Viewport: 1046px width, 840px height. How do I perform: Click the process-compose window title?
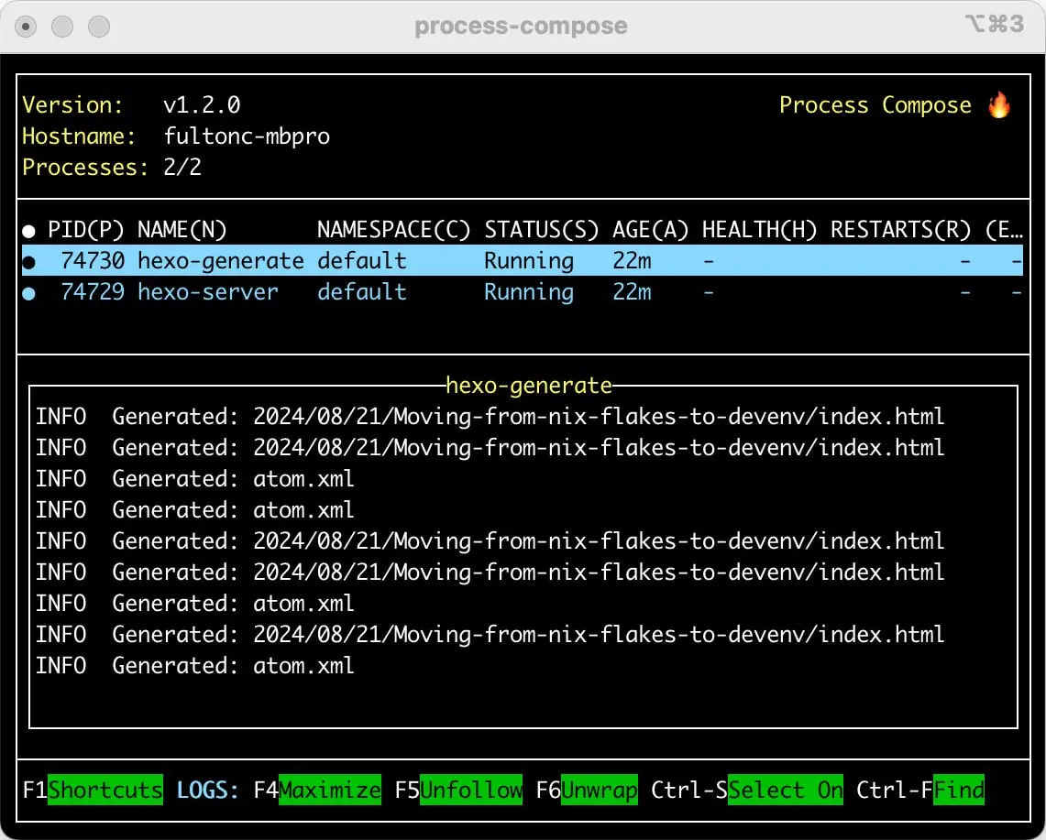(521, 26)
